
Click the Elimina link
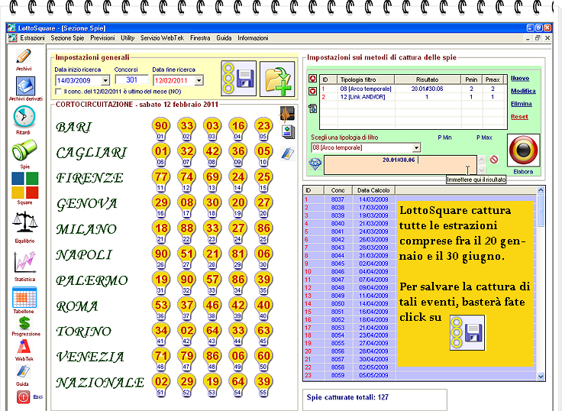click(x=522, y=104)
